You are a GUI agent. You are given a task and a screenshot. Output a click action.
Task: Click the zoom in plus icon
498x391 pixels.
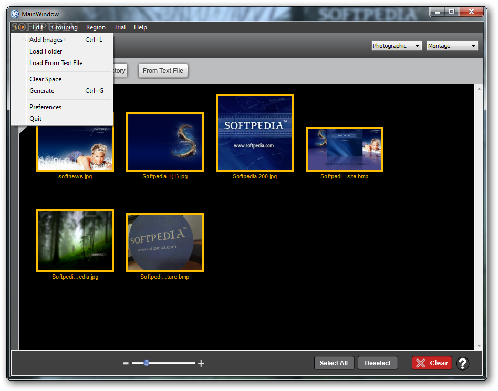201,363
